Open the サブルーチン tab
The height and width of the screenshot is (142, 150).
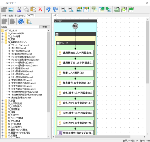pyautogui.click(x=20, y=16)
